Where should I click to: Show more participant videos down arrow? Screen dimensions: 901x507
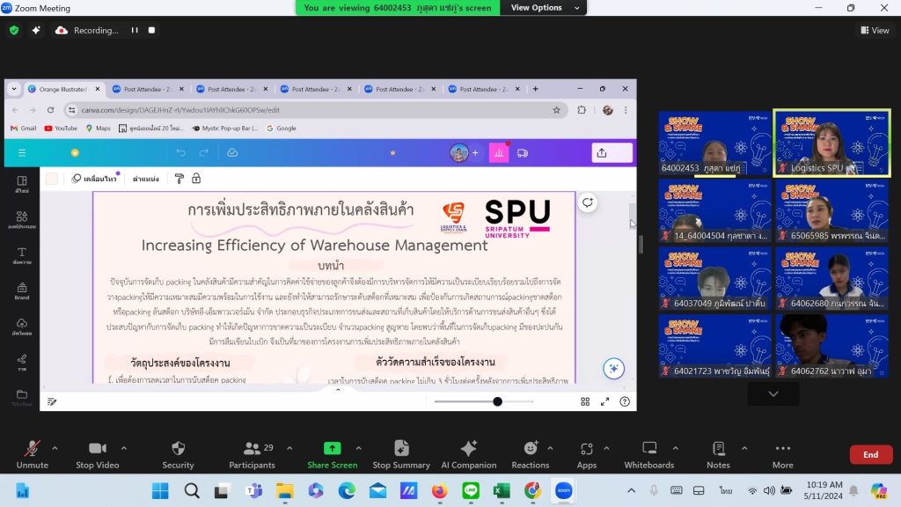(x=773, y=393)
